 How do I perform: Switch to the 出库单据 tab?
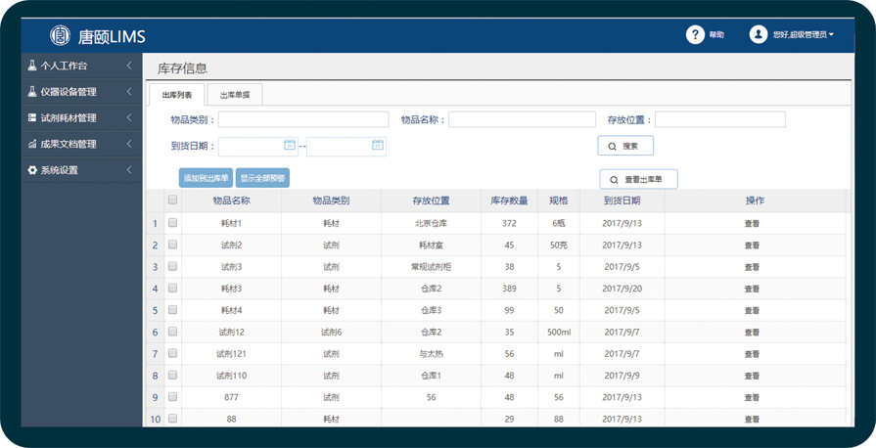coord(235,95)
